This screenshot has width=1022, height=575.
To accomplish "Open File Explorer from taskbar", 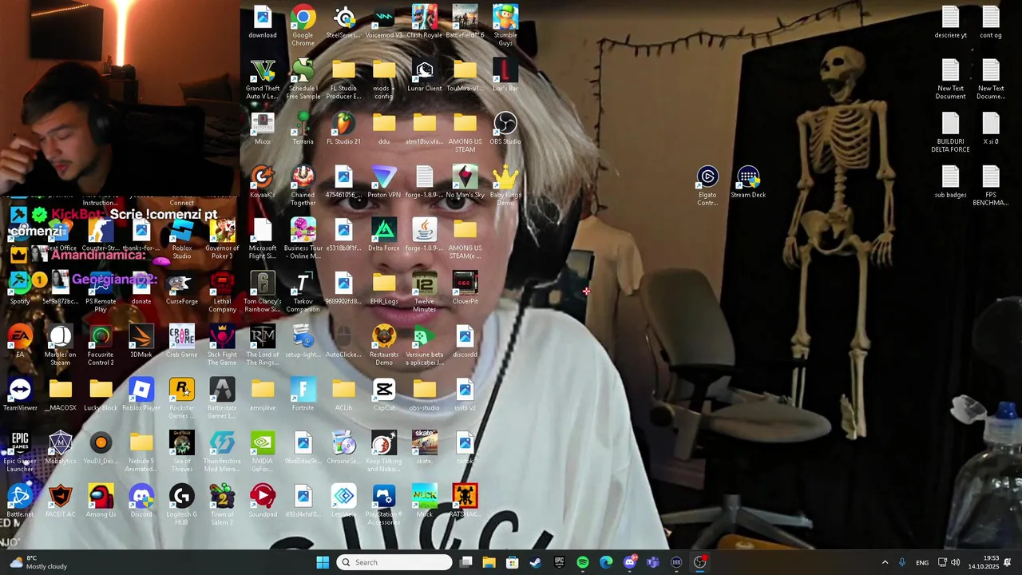I will tap(489, 562).
